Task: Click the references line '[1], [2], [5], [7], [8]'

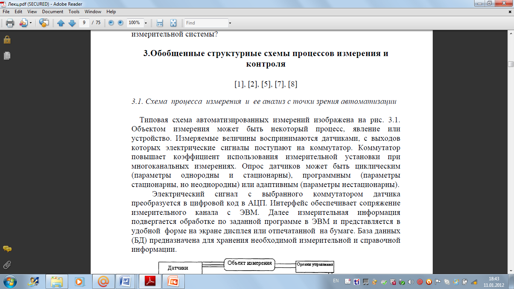Action: pyautogui.click(x=266, y=84)
